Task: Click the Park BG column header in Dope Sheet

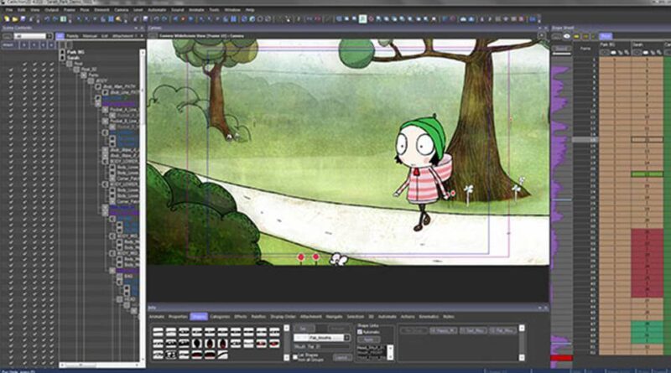Action: click(x=607, y=44)
